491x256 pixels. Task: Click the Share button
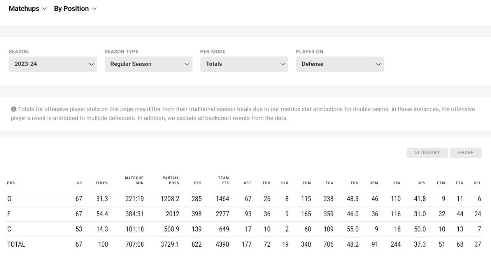coord(465,153)
